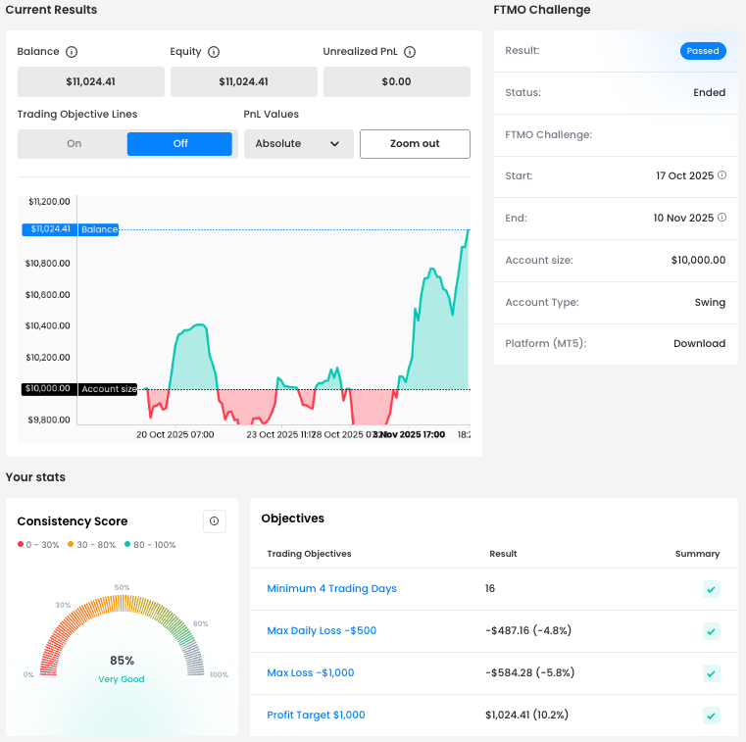This screenshot has width=746, height=742.
Task: Click info icon beside Start date
Action: (x=722, y=175)
